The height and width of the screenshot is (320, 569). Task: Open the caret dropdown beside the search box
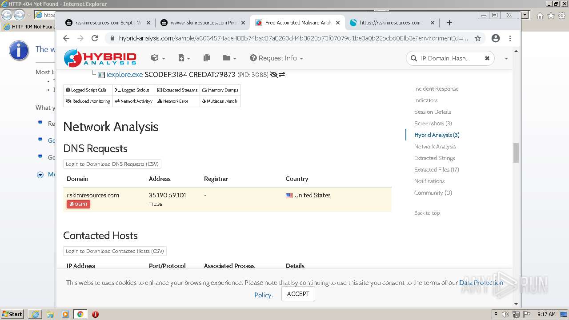506,59
